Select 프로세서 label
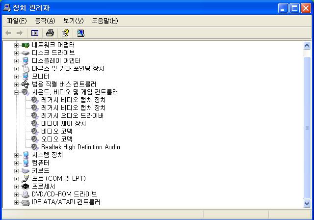This screenshot has width=314, height=220. coord(44,186)
